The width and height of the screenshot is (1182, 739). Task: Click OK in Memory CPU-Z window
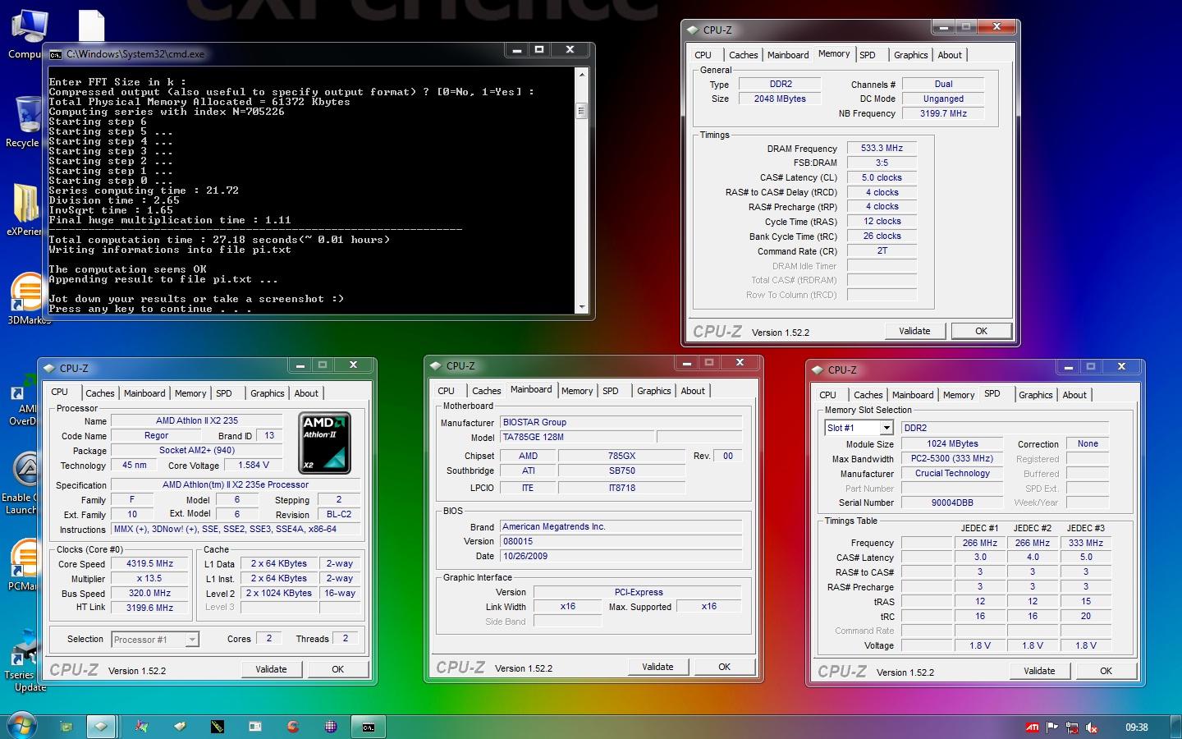(x=981, y=331)
